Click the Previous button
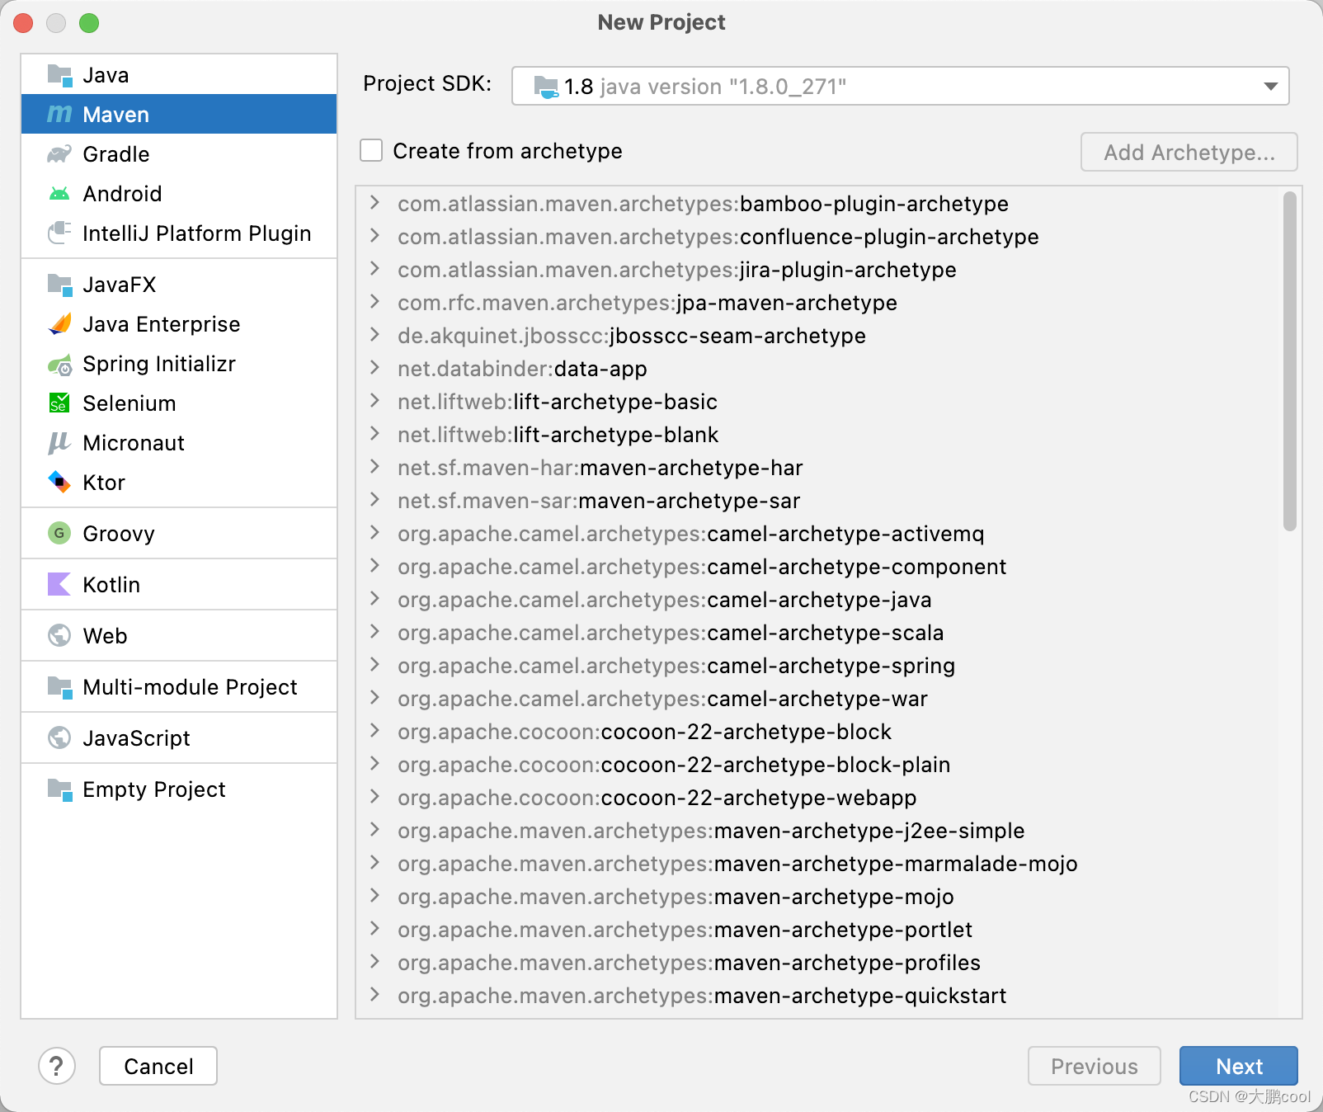 [x=1094, y=1066]
